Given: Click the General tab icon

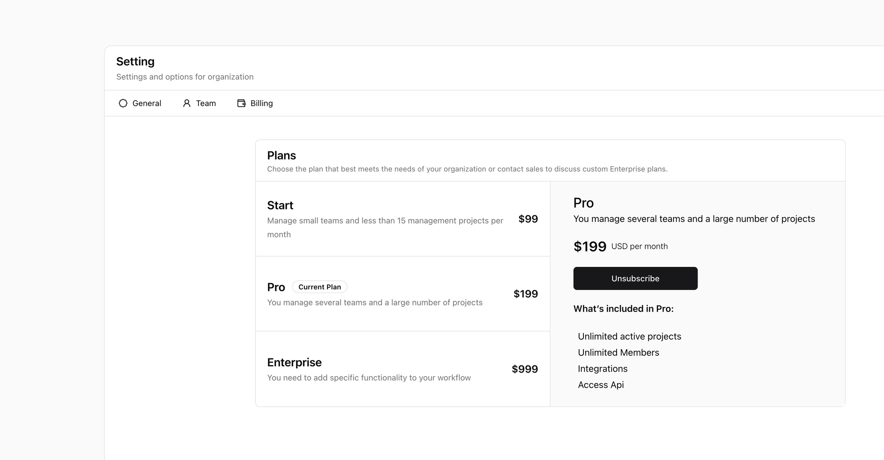Looking at the screenshot, I should pyautogui.click(x=123, y=103).
